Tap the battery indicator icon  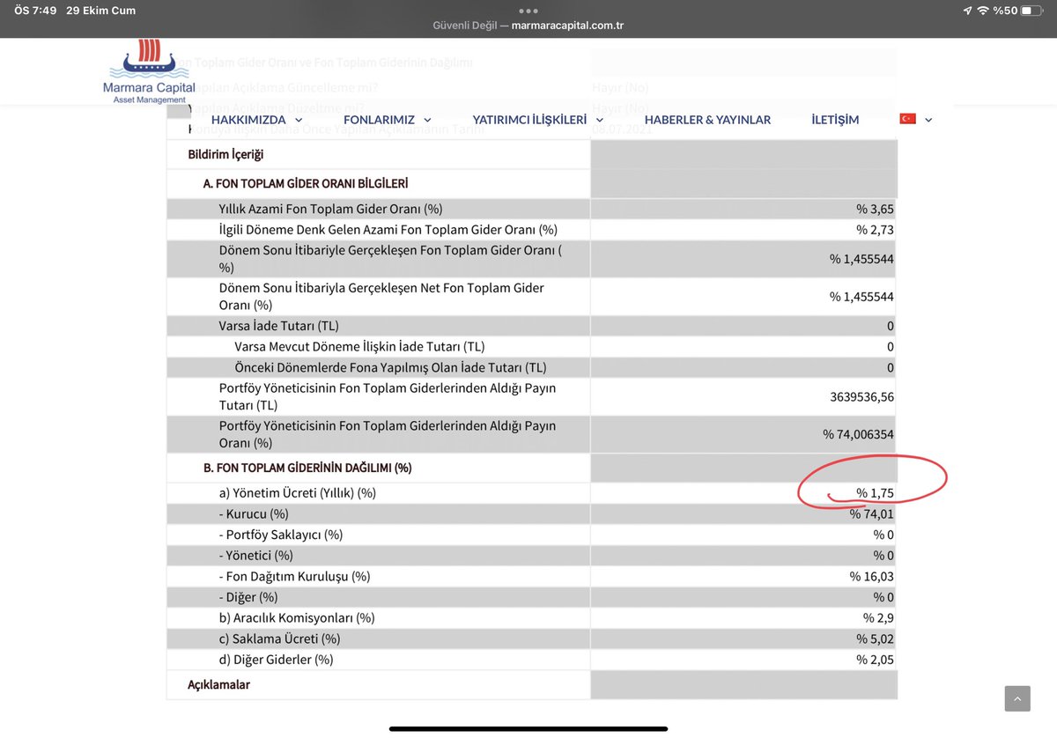click(x=1032, y=11)
